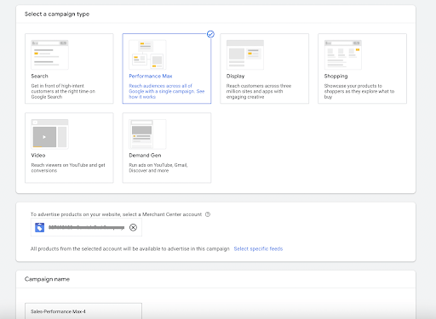Choose the Display campaign type illustration
This screenshot has width=436, height=319.
[245, 54]
